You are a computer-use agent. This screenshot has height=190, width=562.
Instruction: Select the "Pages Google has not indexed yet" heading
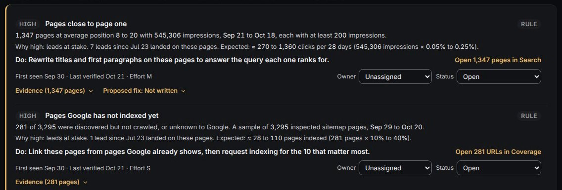click(102, 115)
